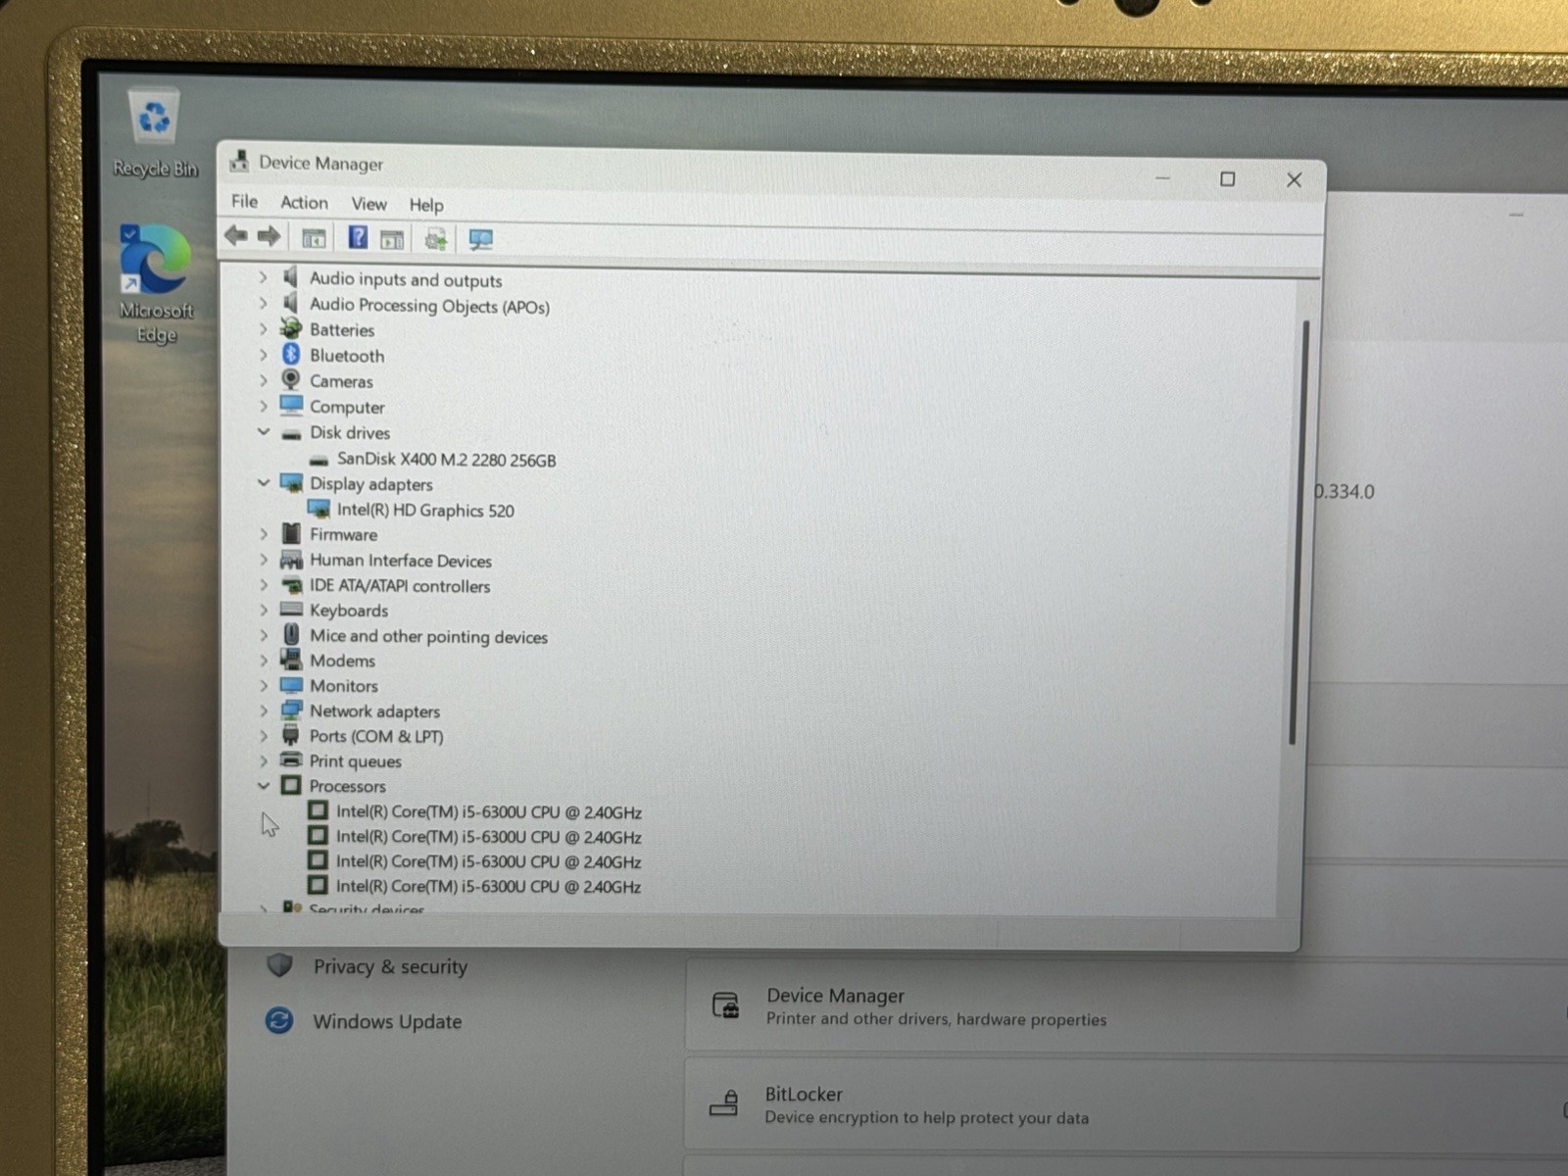1568x1176 pixels.
Task: Click the Mice and other pointing devices icon
Action: [291, 634]
